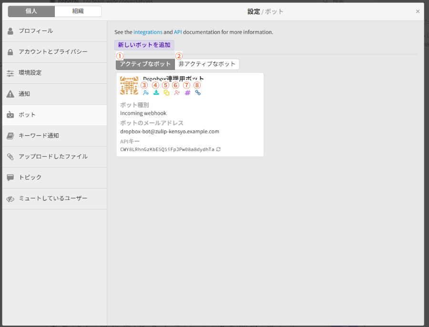Screen dimensions: 429x327
Task: Click the lock icon beside アカウントとプライバシー
Action: point(10,52)
